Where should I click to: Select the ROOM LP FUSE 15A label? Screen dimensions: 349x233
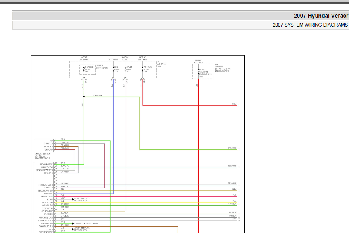click(x=89, y=69)
